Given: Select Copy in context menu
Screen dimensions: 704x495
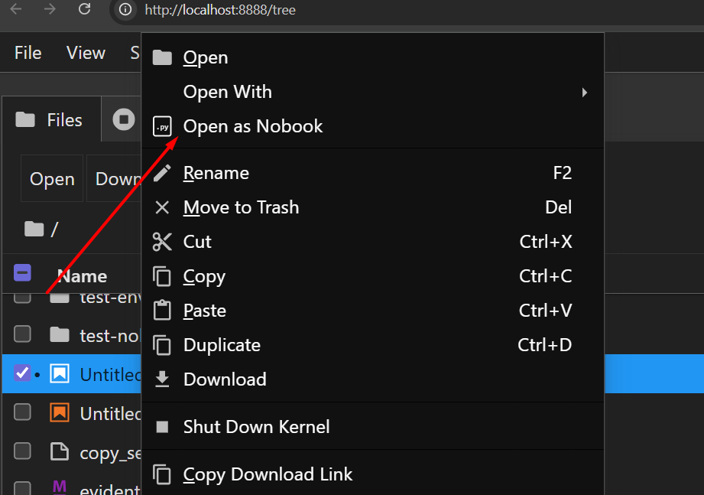Looking at the screenshot, I should (373, 276).
